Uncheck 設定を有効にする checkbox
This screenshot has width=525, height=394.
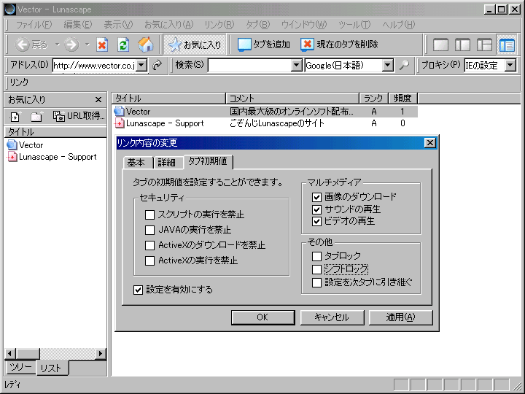pyautogui.click(x=138, y=290)
